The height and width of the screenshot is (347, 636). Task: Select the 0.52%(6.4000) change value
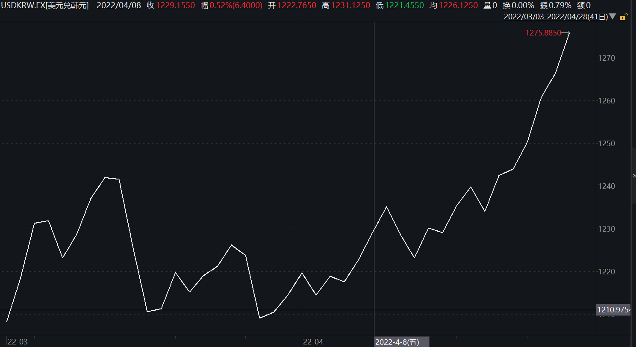[x=236, y=6]
